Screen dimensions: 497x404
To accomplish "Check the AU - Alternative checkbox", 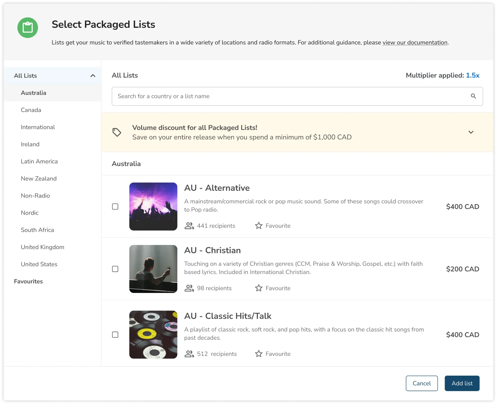I will (x=115, y=206).
